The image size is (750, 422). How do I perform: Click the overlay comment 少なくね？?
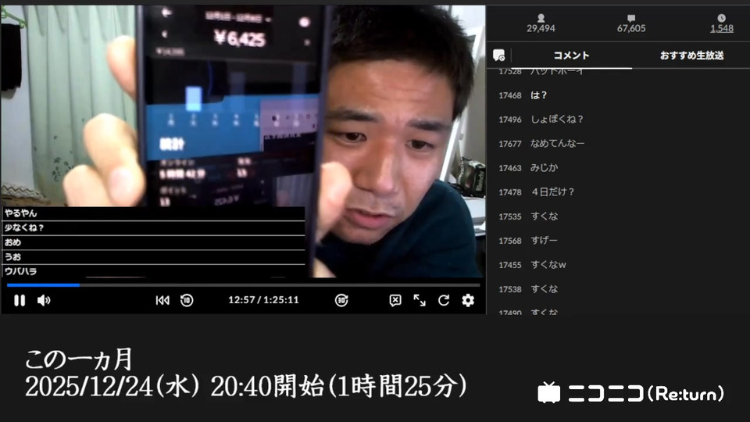coord(24,227)
